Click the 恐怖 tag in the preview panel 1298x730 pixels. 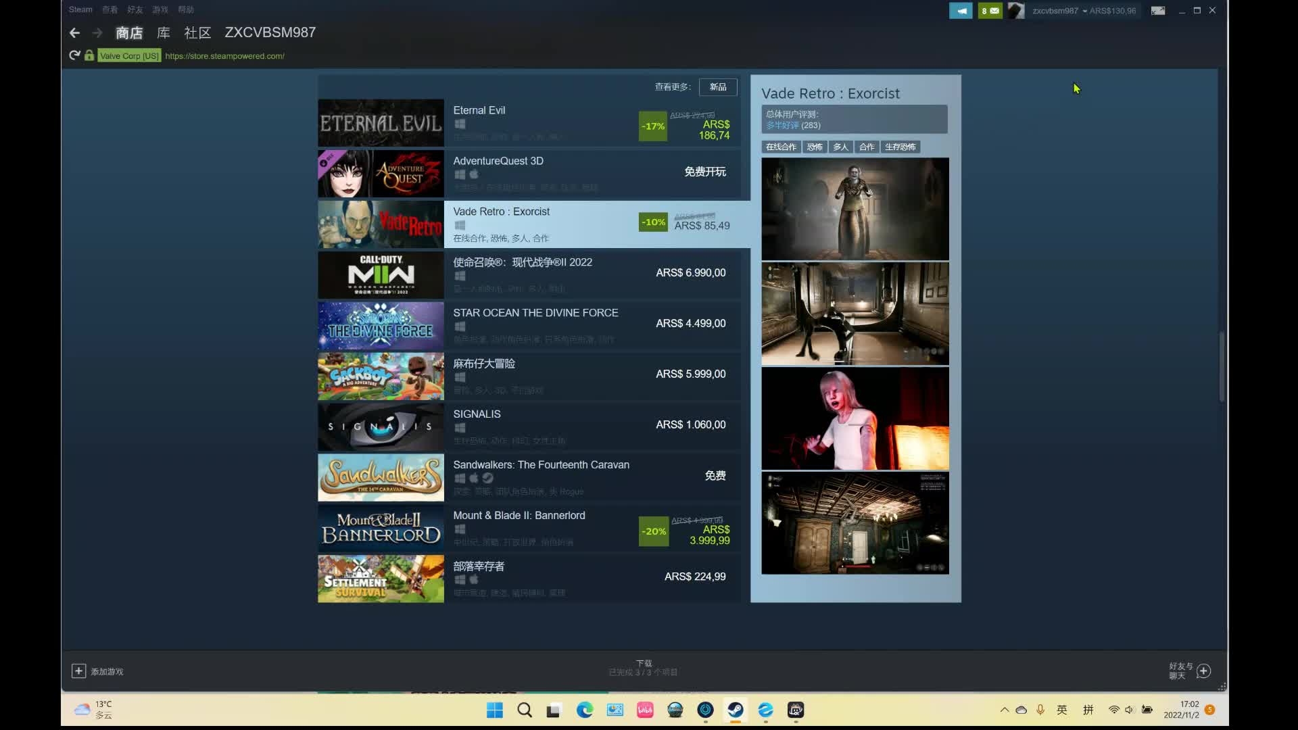click(815, 147)
